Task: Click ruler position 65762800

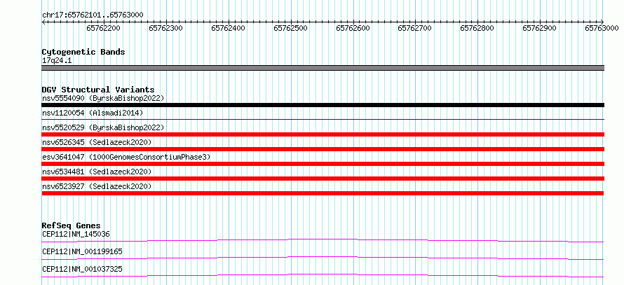Action: [477, 28]
